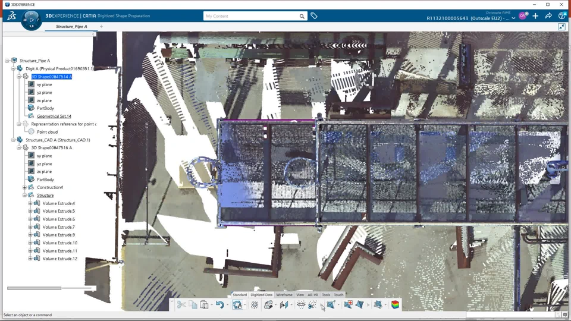Click the Share arrow icon

(548, 15)
